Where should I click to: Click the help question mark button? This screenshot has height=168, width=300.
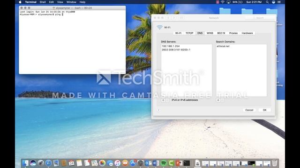pos(158,110)
